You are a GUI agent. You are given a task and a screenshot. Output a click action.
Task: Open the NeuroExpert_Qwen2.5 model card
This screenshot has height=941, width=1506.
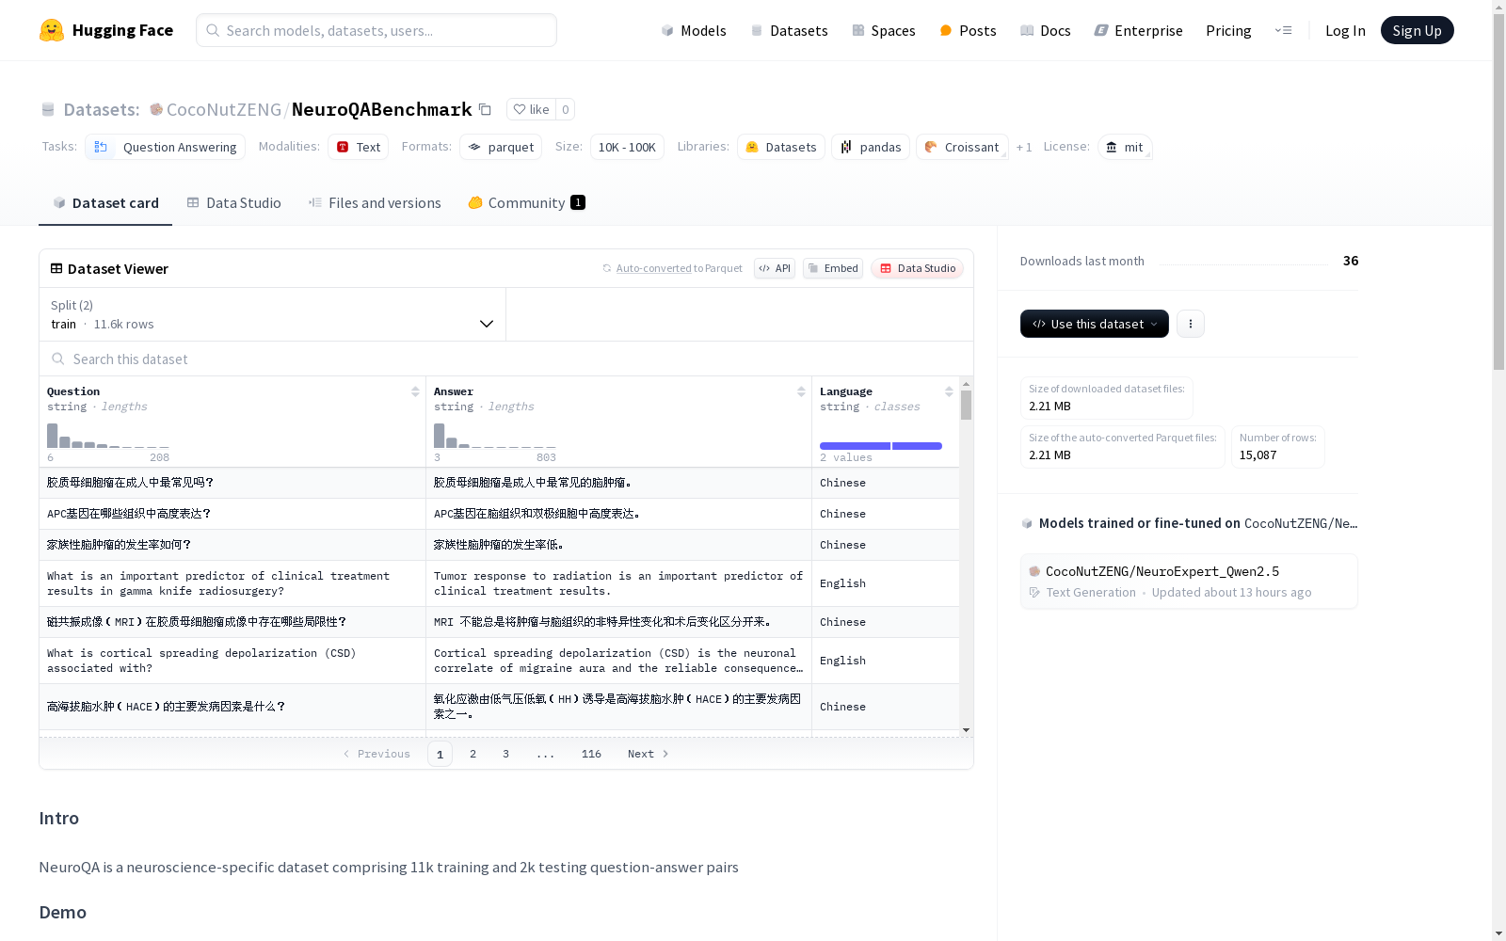(1189, 581)
